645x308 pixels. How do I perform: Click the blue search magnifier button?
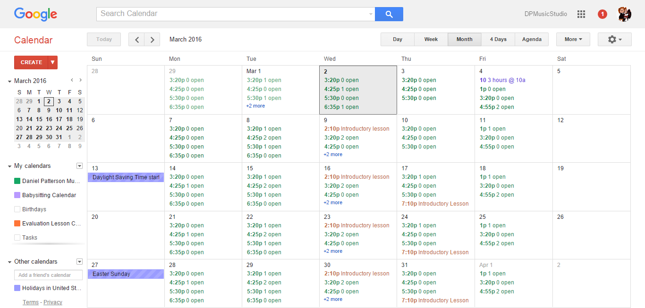(389, 14)
